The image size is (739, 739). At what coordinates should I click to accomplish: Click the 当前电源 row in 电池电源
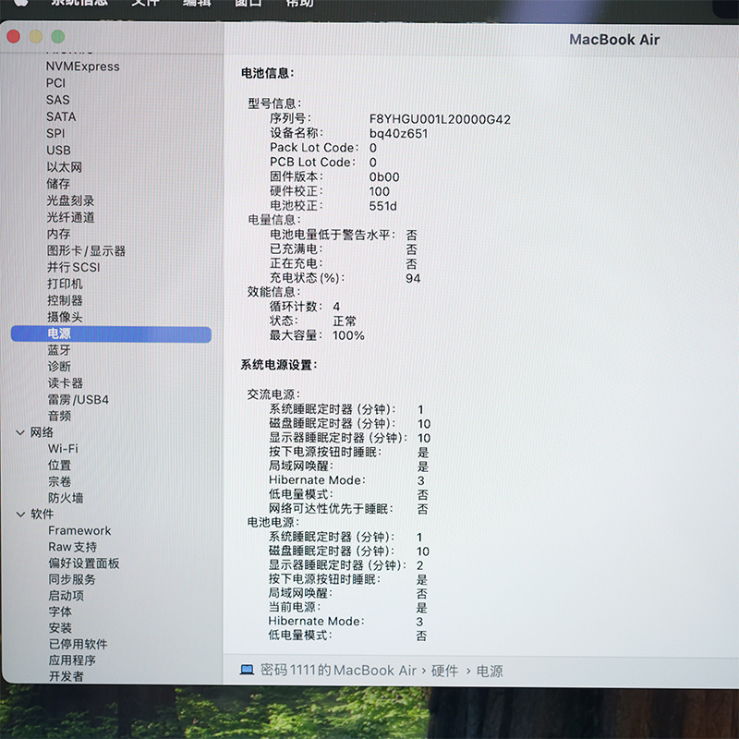[347, 607]
